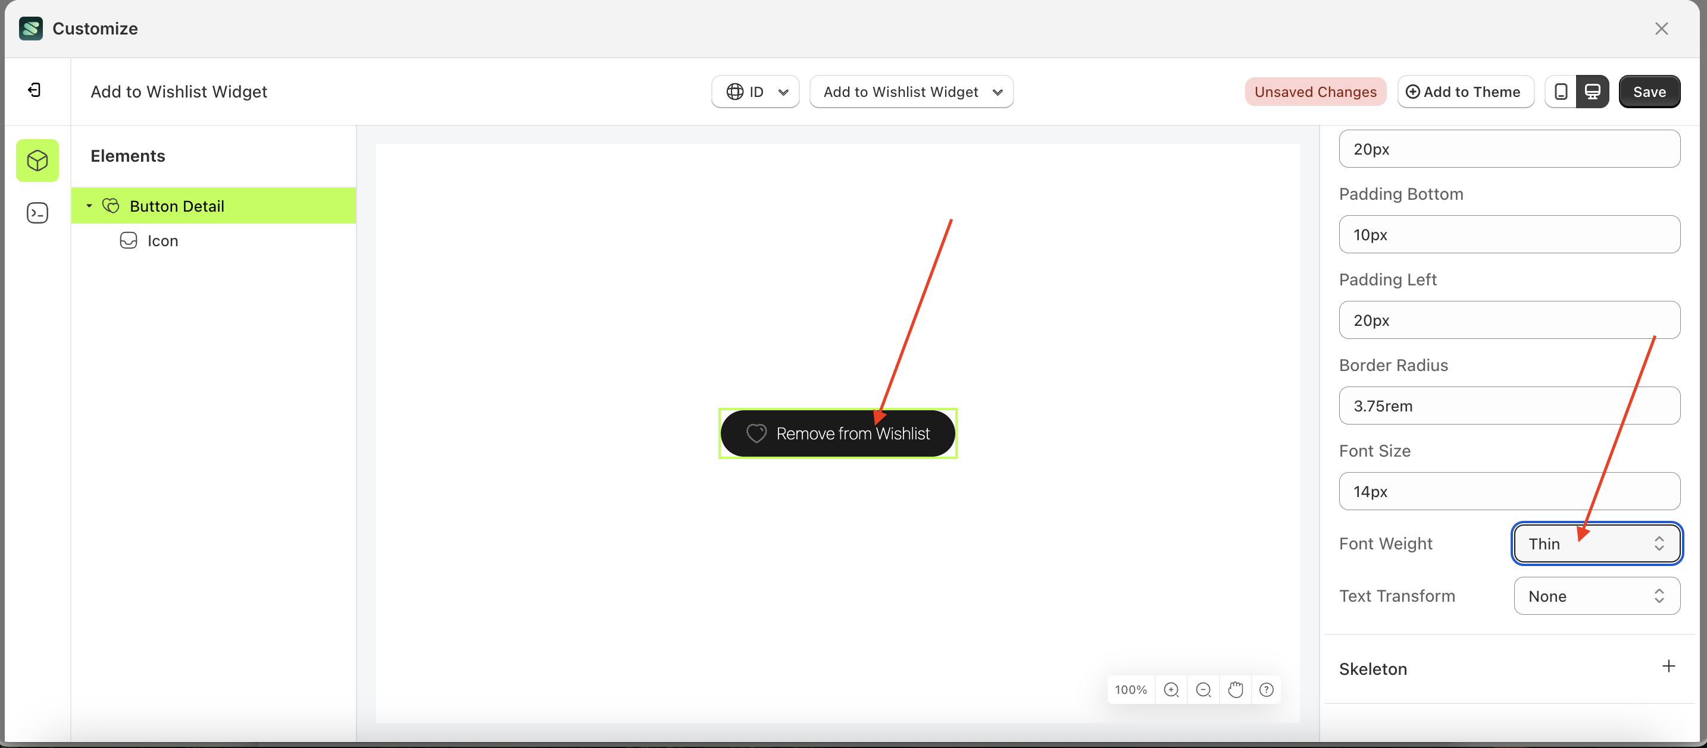Viewport: 1707px width, 748px height.
Task: Click the zoom-in magnifier icon
Action: 1171,689
